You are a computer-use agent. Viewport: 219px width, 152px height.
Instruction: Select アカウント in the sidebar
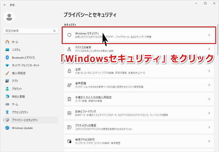tap(31, 89)
